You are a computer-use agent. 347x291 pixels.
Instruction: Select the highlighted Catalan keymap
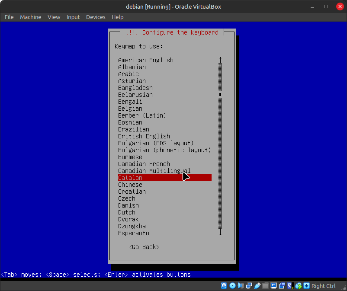[x=130, y=178]
